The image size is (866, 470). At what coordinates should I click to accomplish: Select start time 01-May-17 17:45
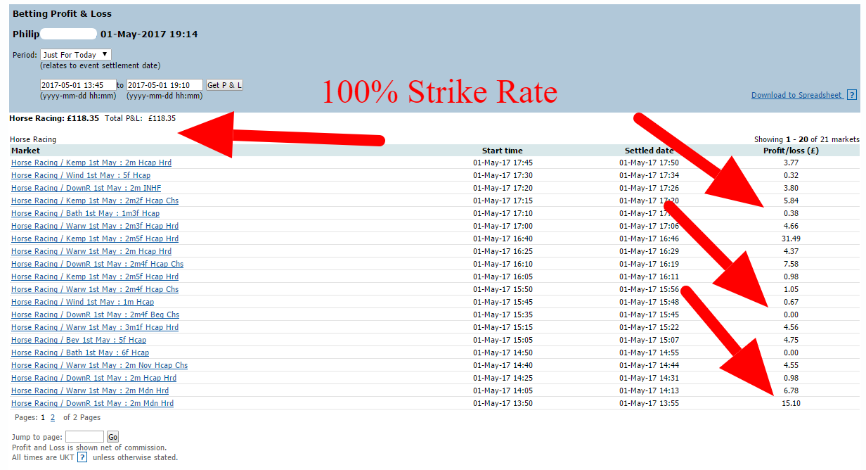coord(503,163)
